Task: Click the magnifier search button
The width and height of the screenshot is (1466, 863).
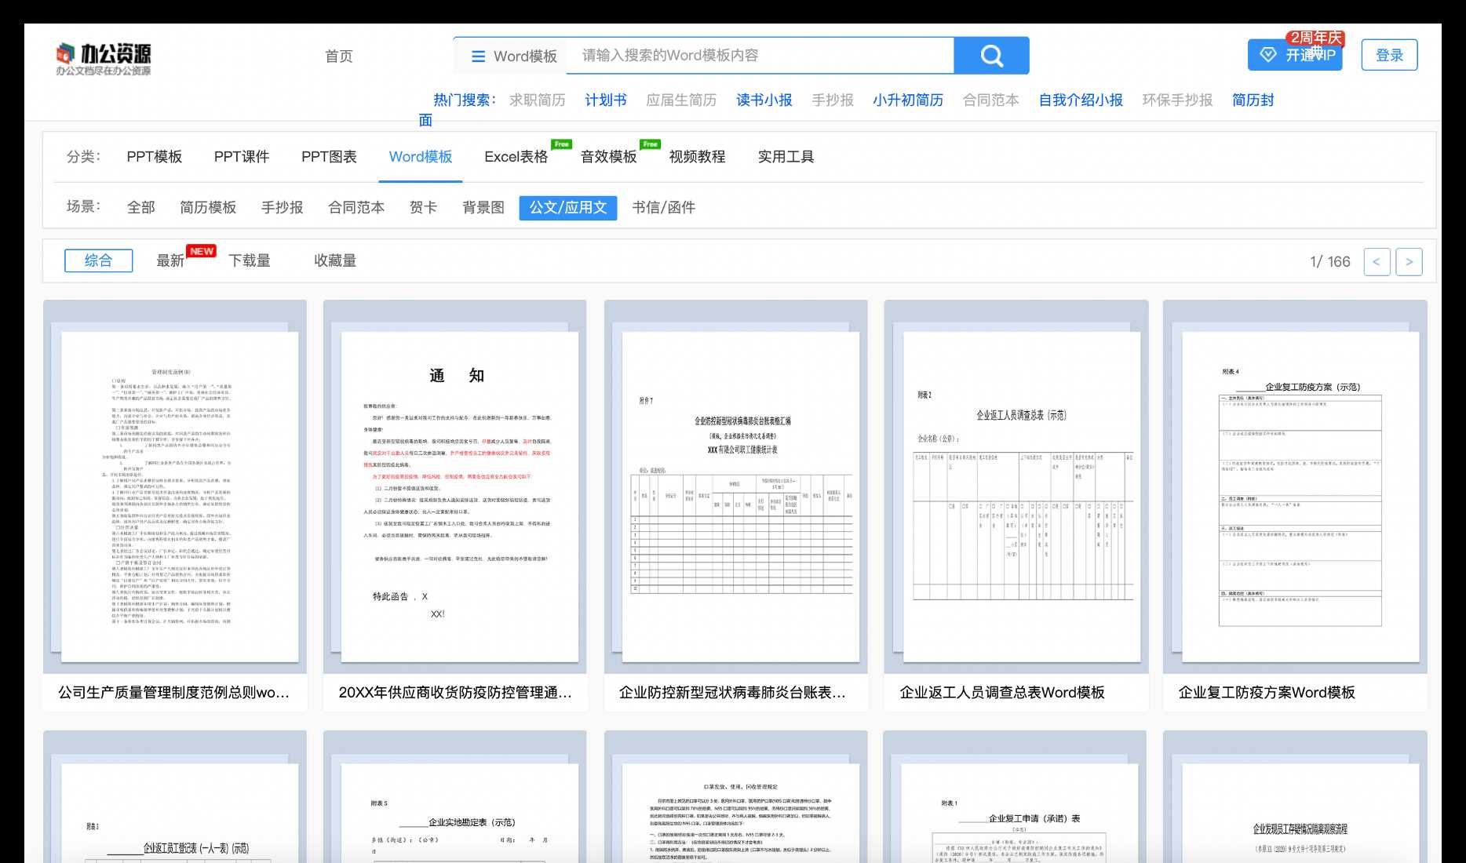Action: pyautogui.click(x=991, y=56)
